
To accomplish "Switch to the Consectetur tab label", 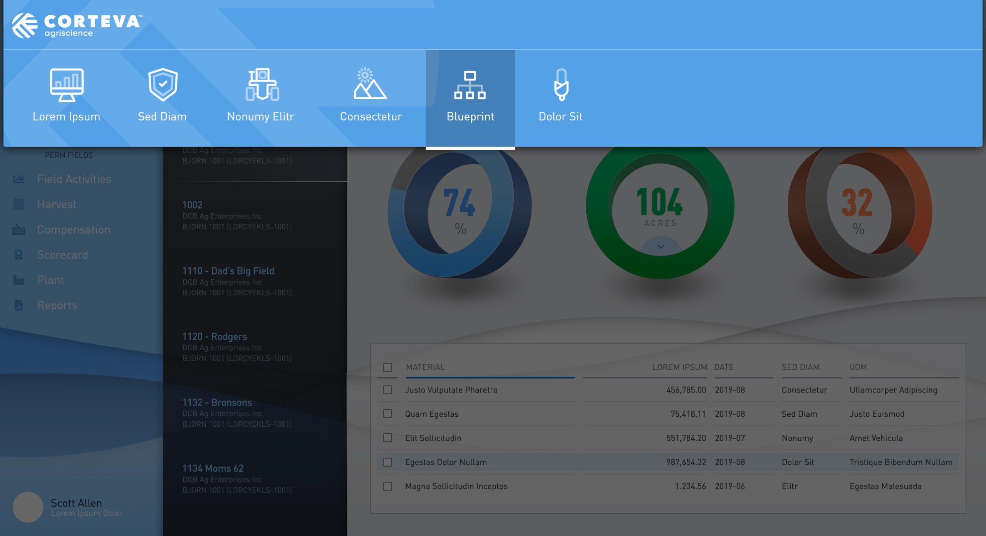I will point(371,117).
